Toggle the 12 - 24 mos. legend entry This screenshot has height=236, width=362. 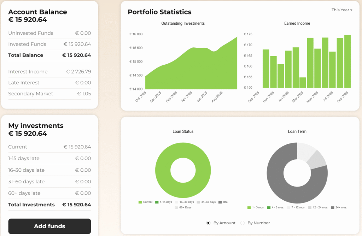click(318, 208)
